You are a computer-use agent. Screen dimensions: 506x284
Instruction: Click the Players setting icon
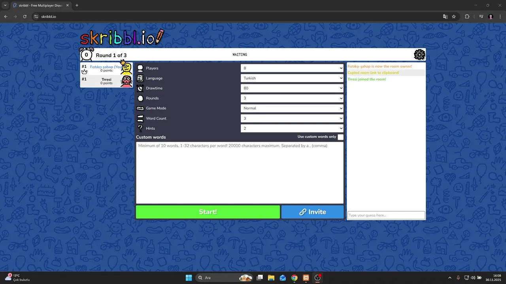pyautogui.click(x=140, y=68)
